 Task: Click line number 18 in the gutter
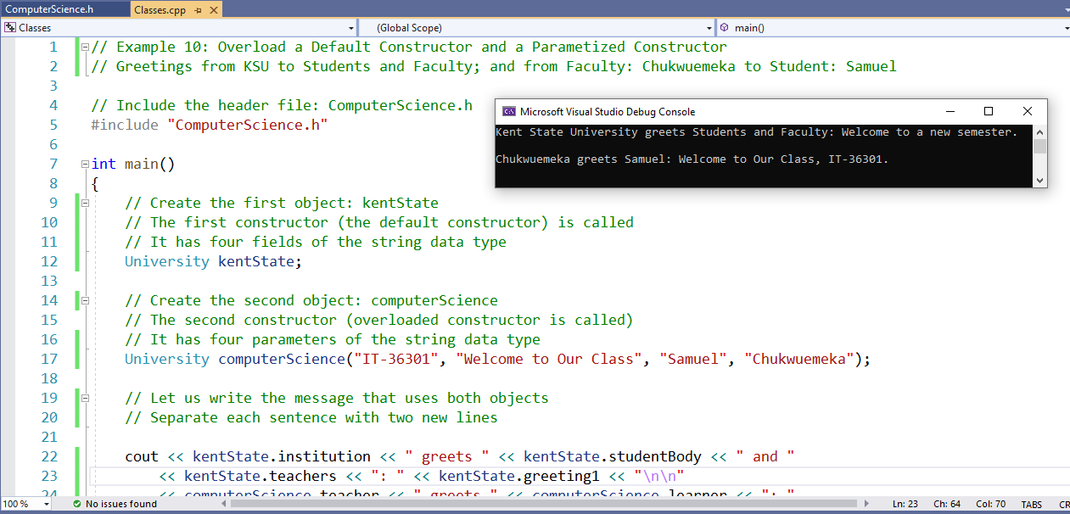coord(49,379)
